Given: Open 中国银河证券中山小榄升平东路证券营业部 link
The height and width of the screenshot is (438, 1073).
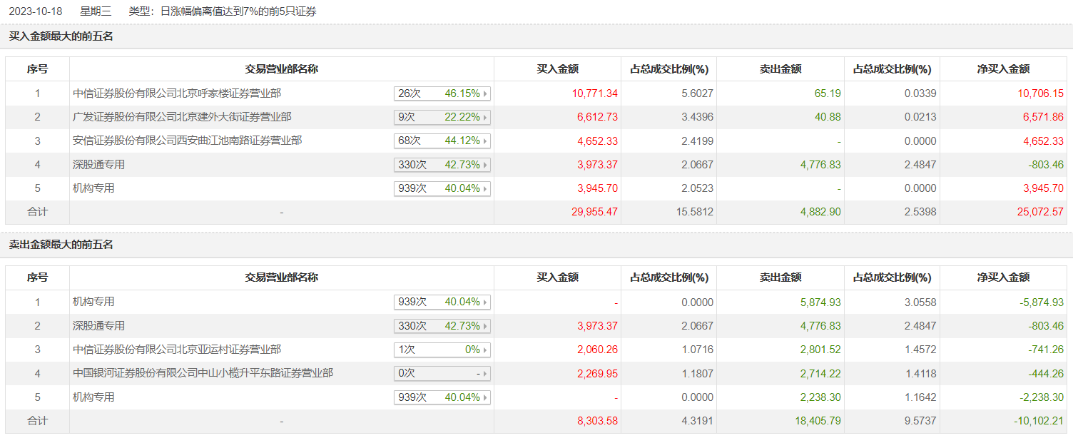Looking at the screenshot, I should pos(203,373).
